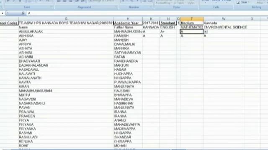Screen dimensions: 268x150
Task: Select student HASADAVUL cell
Action: point(66,70)
